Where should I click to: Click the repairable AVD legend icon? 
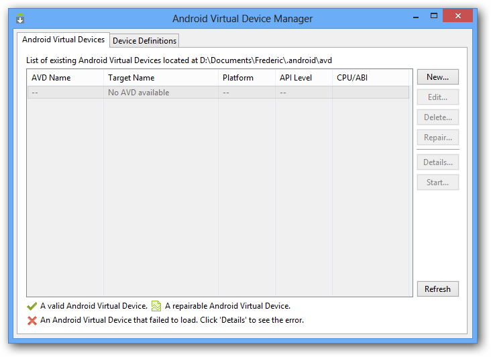click(156, 307)
